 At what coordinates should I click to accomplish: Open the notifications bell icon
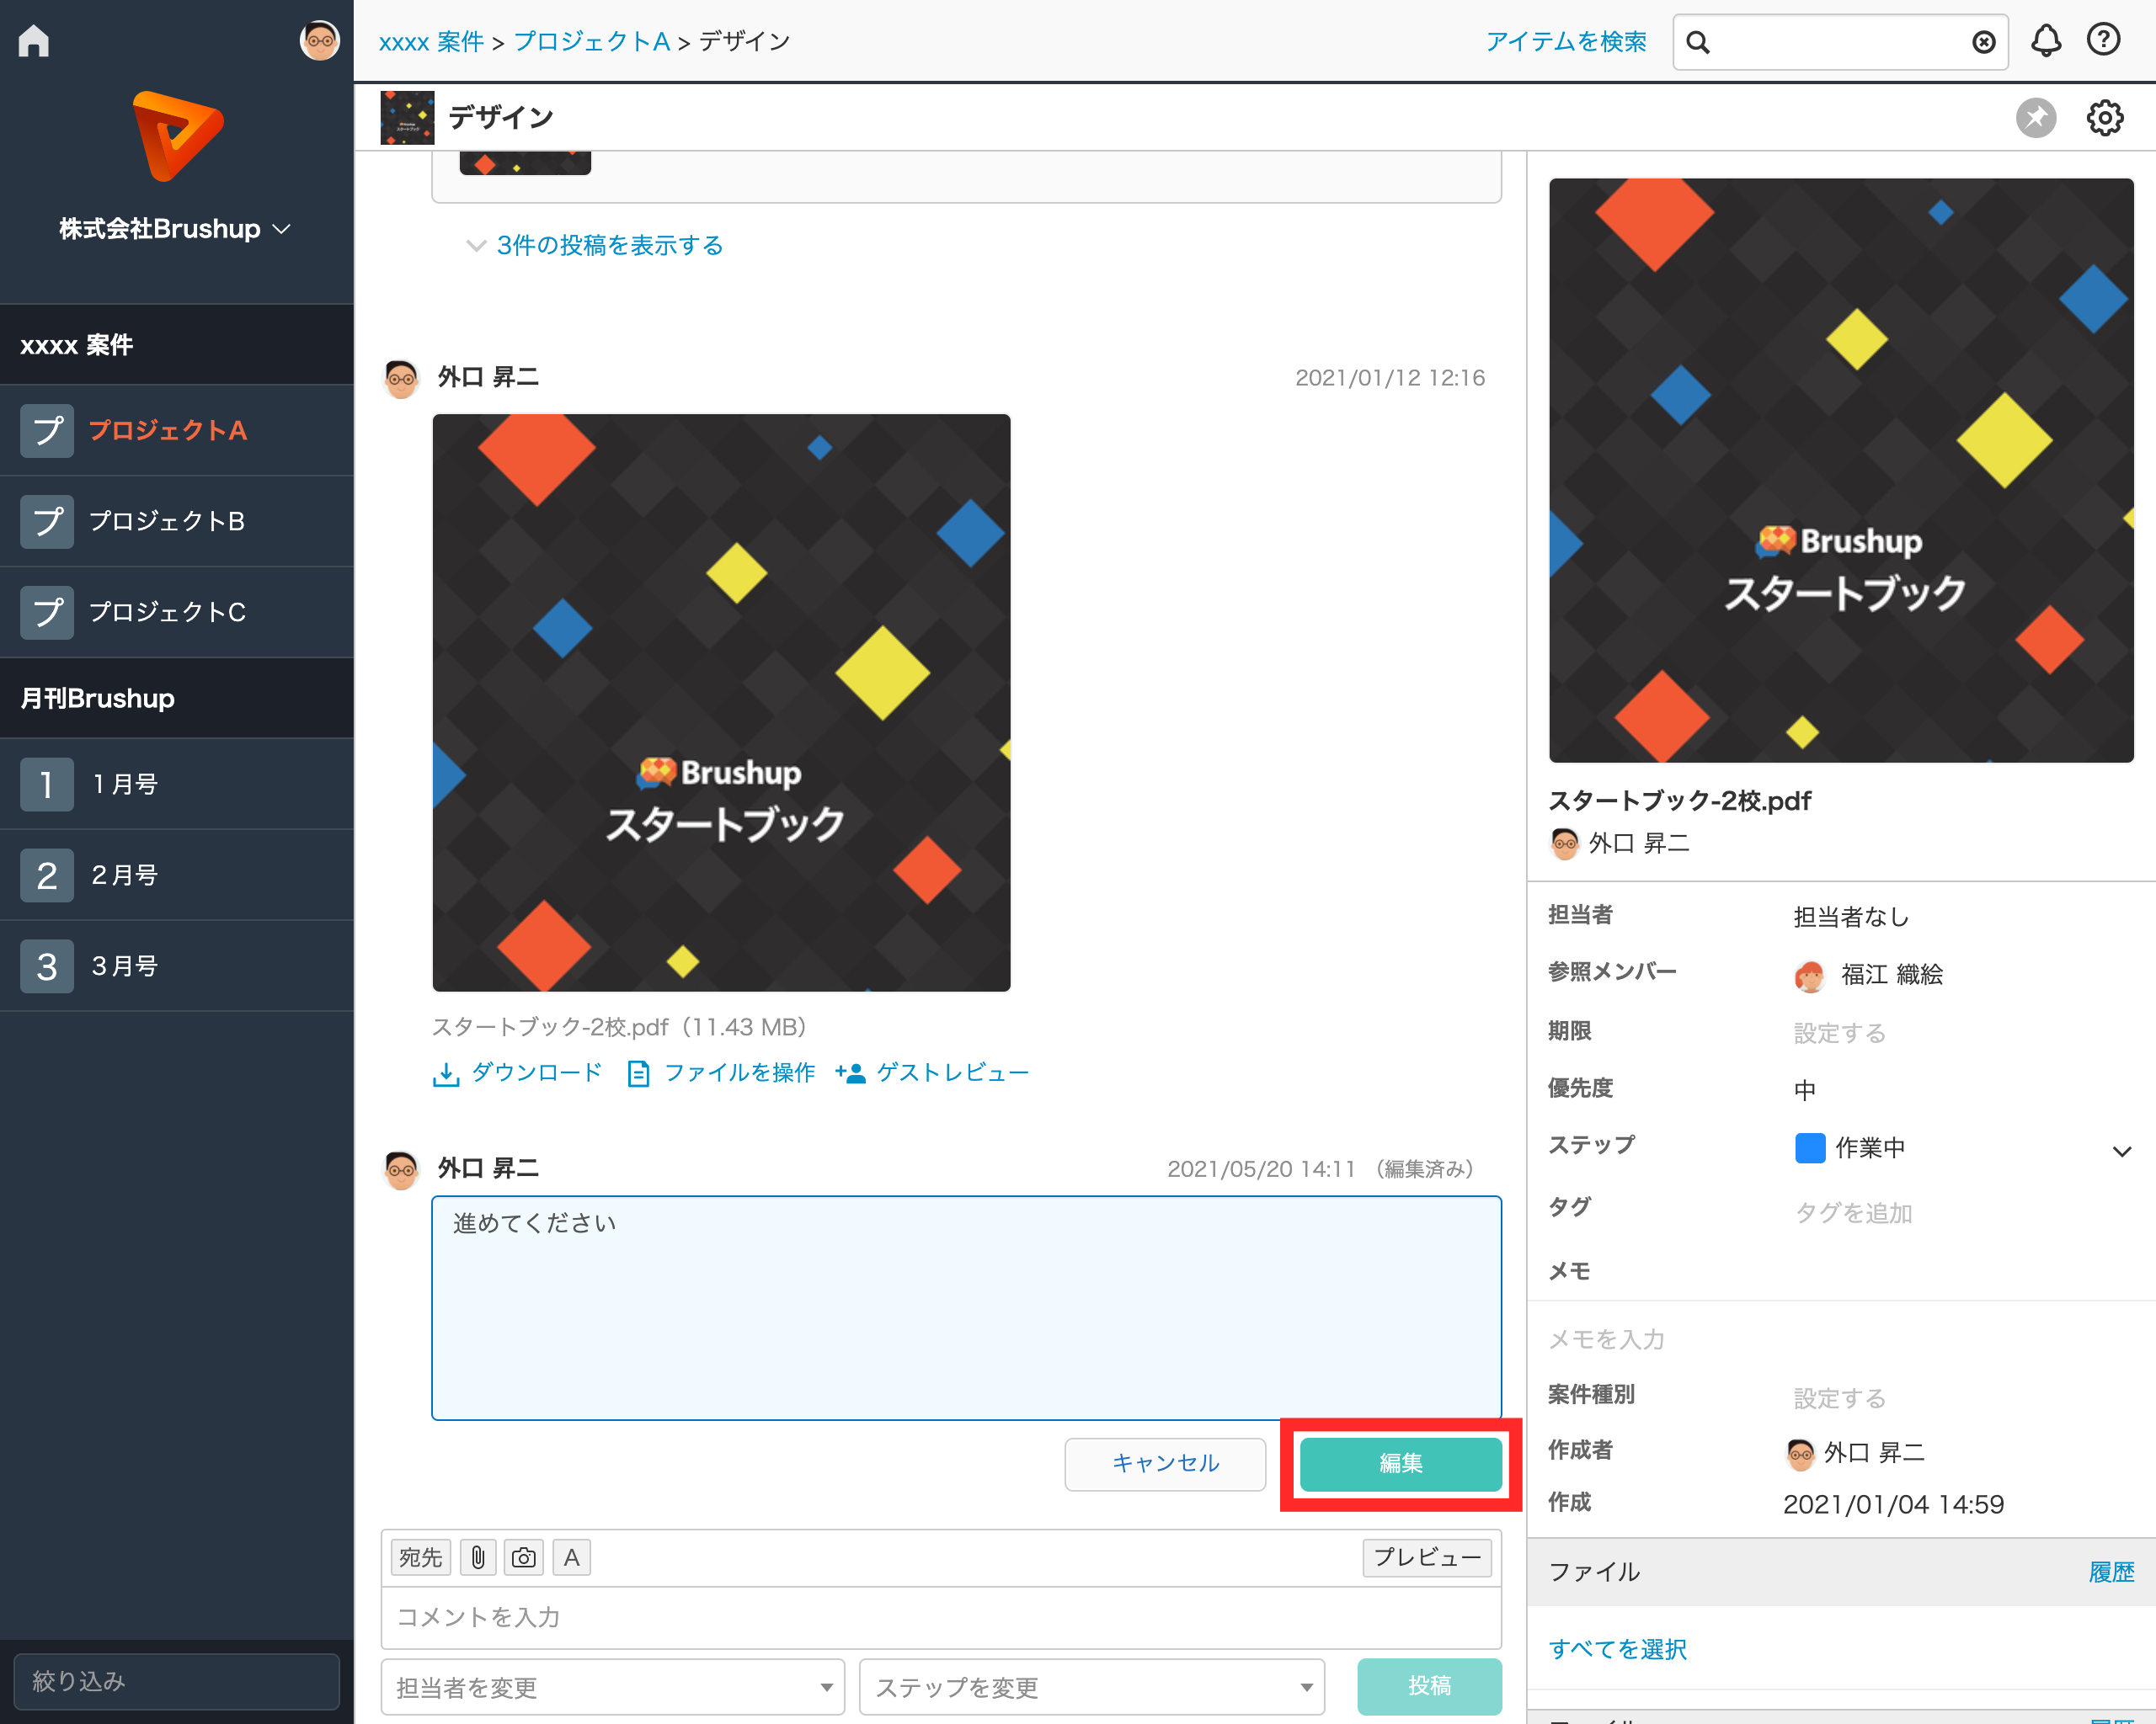[2046, 41]
